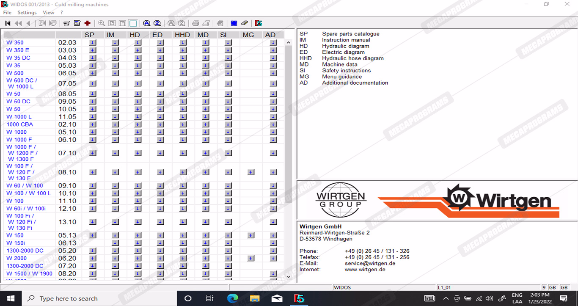Screen dimensions: 578x306
Task: Click the WIDOS app taskbar icon
Action: tap(299, 298)
